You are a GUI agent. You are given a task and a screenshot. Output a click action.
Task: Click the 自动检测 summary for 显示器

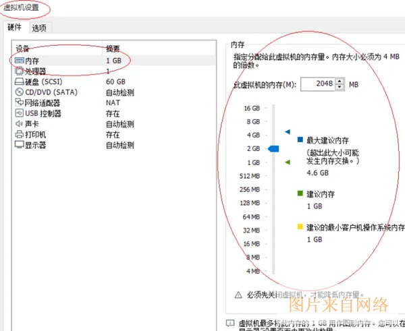[120, 145]
